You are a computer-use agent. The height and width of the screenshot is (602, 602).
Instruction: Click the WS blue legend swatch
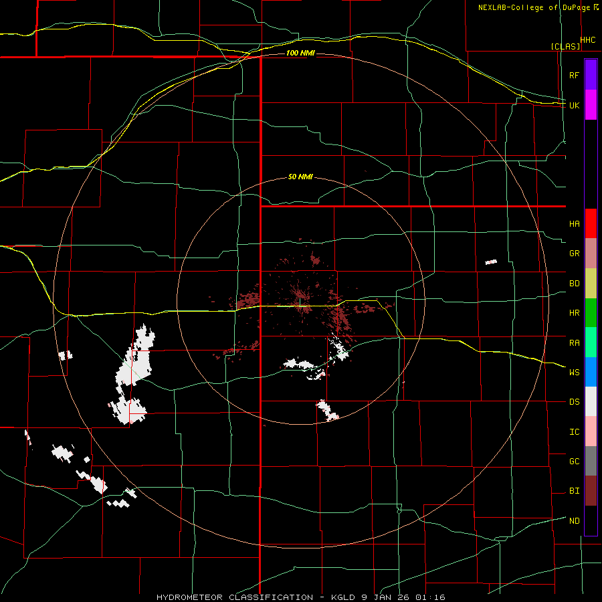pos(591,372)
